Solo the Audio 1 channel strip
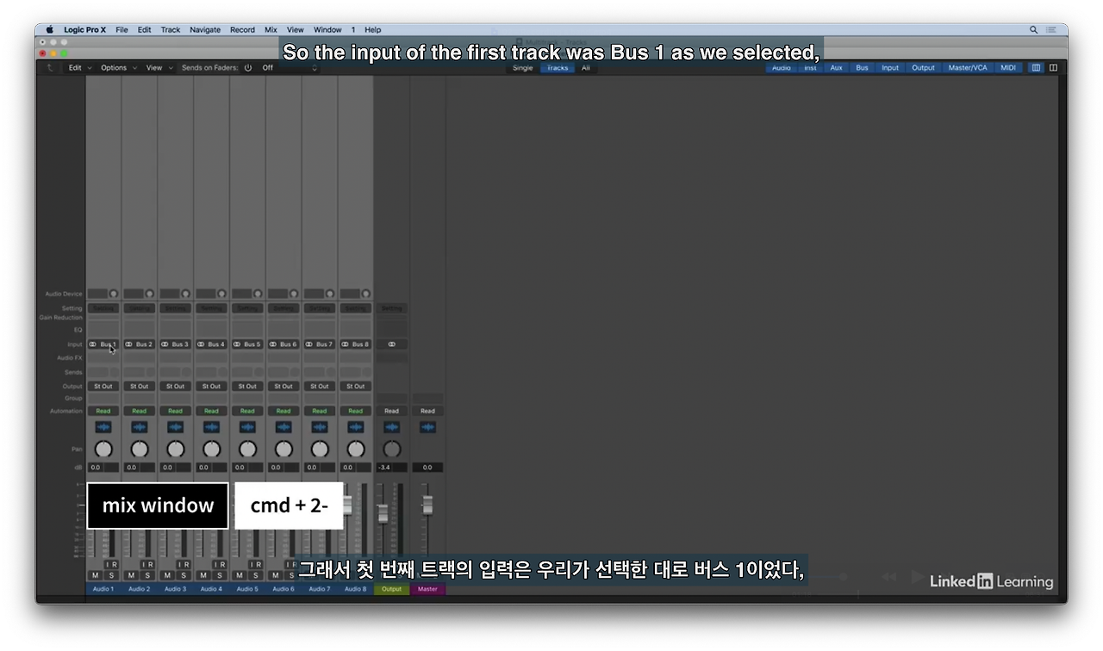The width and height of the screenshot is (1103, 651). coord(111,575)
